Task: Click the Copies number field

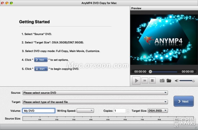Action: 120,111
